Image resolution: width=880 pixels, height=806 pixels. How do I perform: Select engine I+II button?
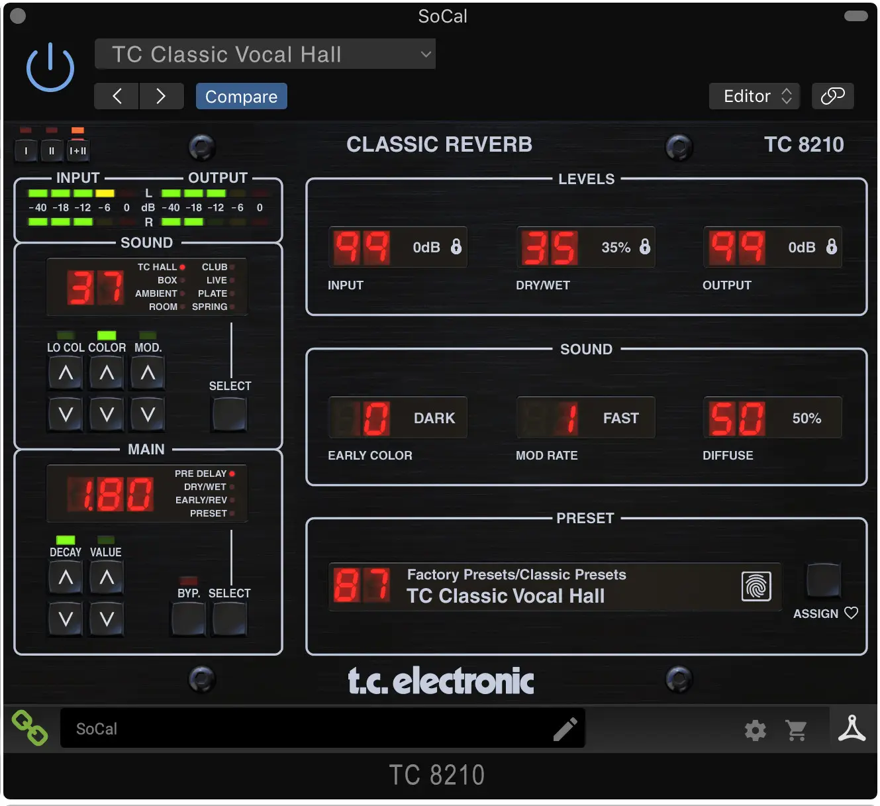(x=78, y=151)
